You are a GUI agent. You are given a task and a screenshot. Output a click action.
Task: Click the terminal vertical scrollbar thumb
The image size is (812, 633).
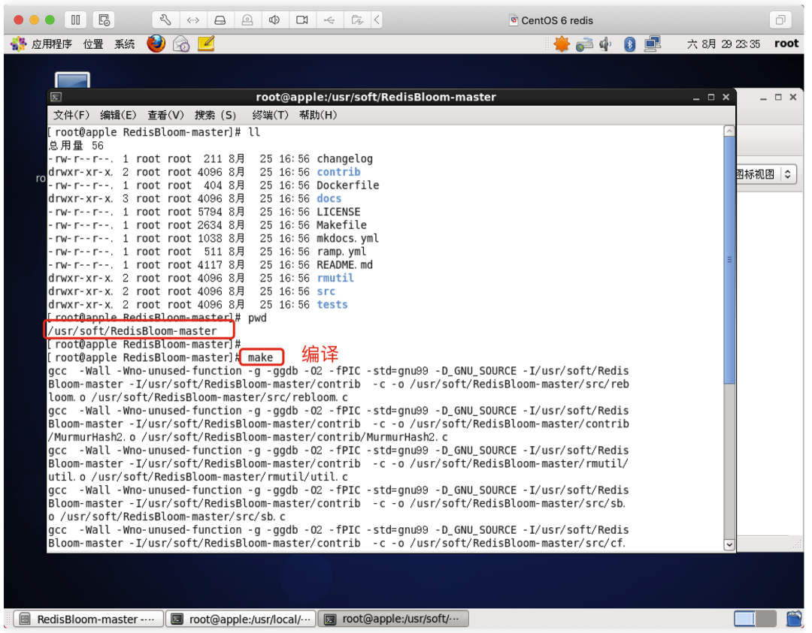click(729, 260)
